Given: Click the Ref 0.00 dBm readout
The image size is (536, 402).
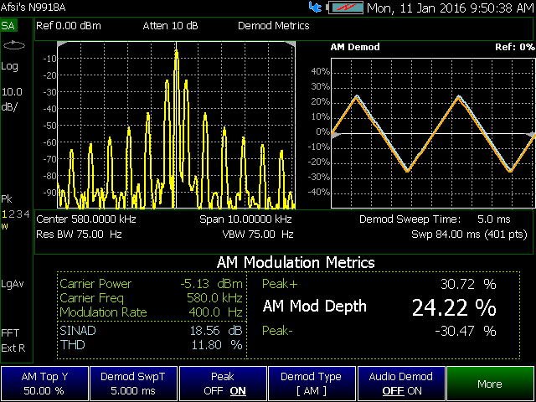Looking at the screenshot, I should coord(69,26).
